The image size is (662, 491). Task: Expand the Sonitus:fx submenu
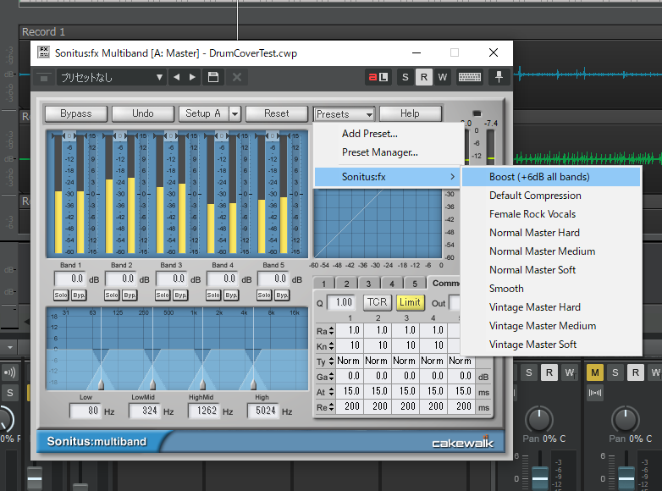click(x=388, y=177)
